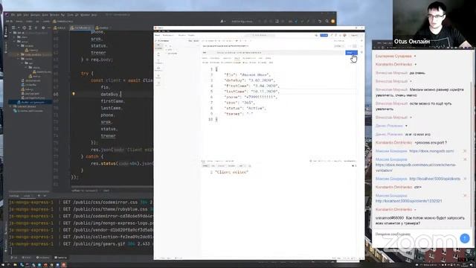
Task: Select Preview view in the Postman response
Action: point(222,166)
